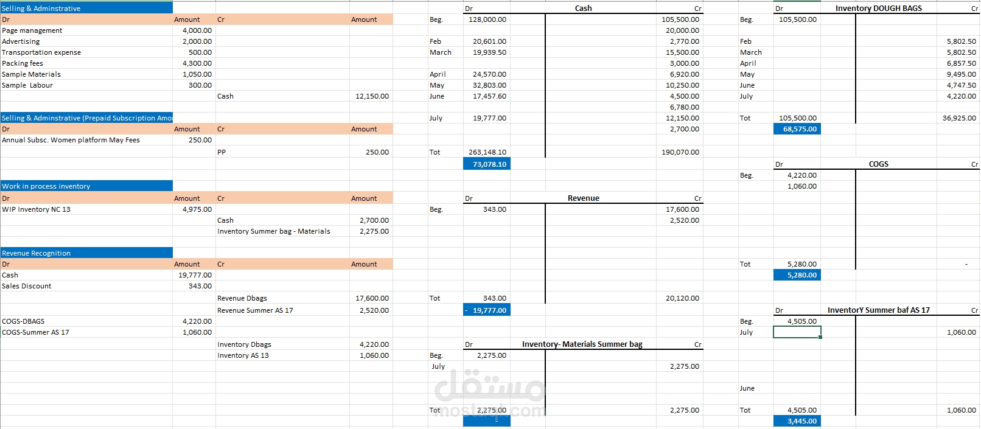Select the 20,000.00 cash credit cell
Viewport: 981px width, 429px height.
click(680, 30)
